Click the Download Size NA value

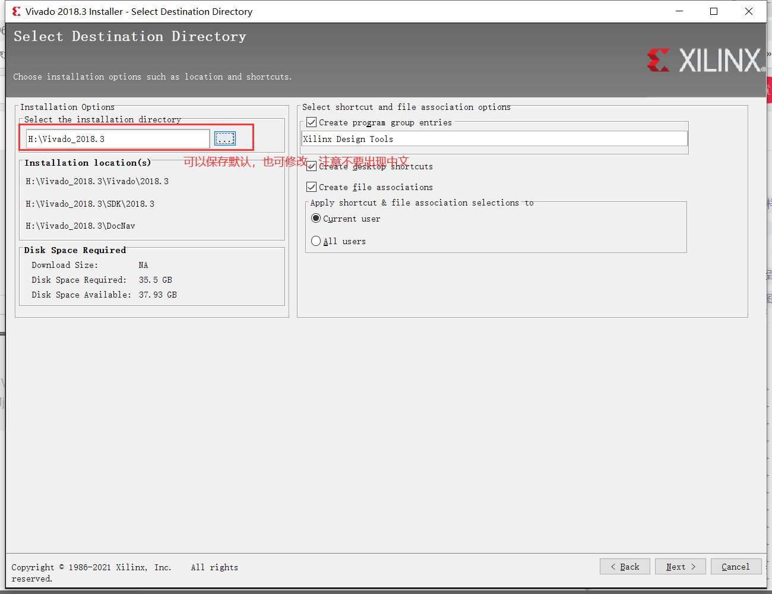(x=143, y=265)
